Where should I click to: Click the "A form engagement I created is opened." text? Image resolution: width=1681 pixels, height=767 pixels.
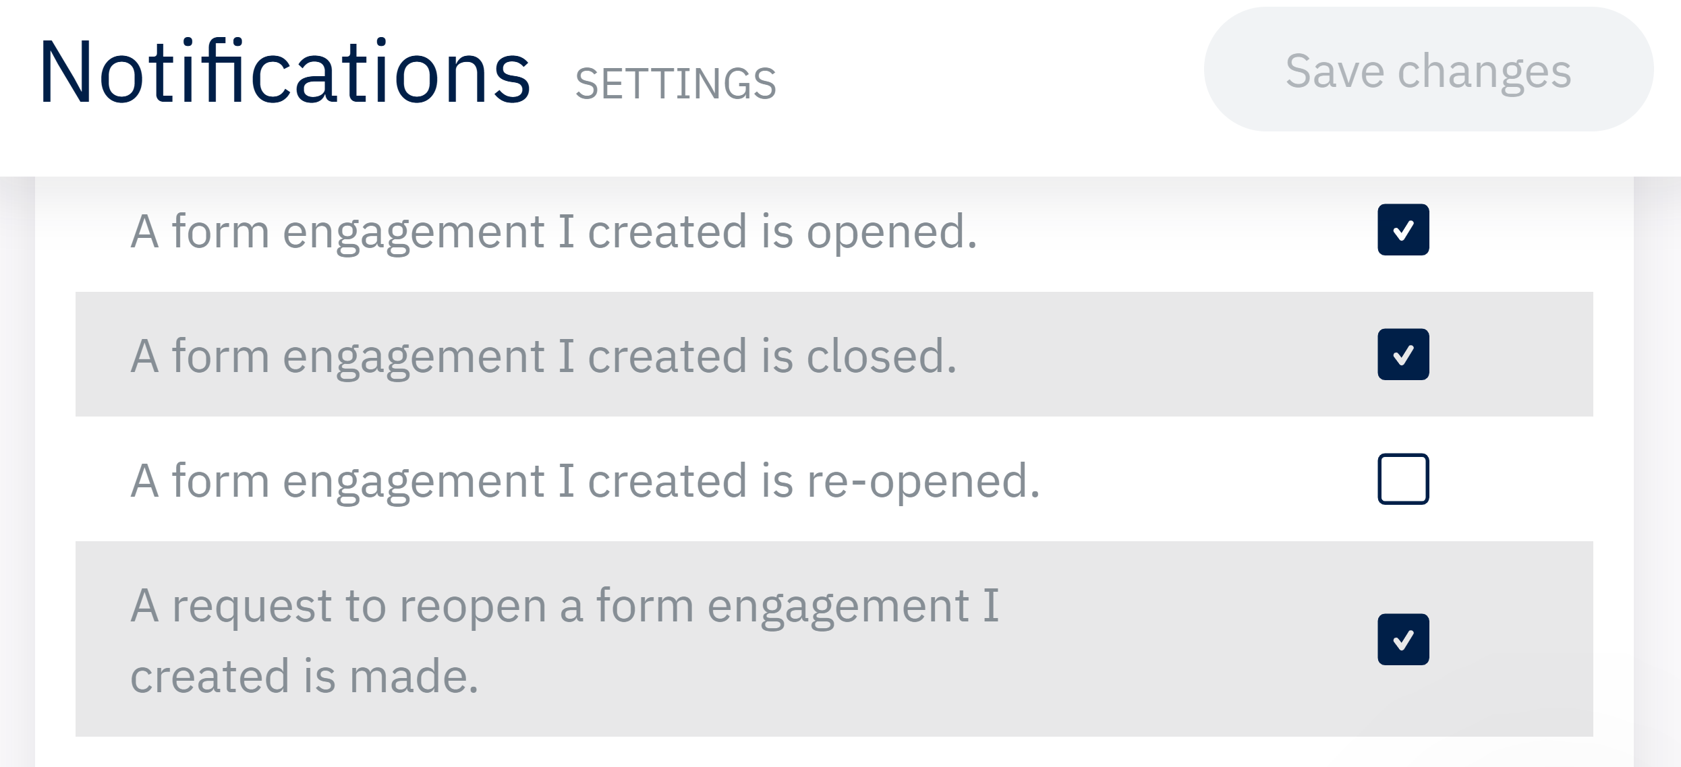pyautogui.click(x=553, y=231)
